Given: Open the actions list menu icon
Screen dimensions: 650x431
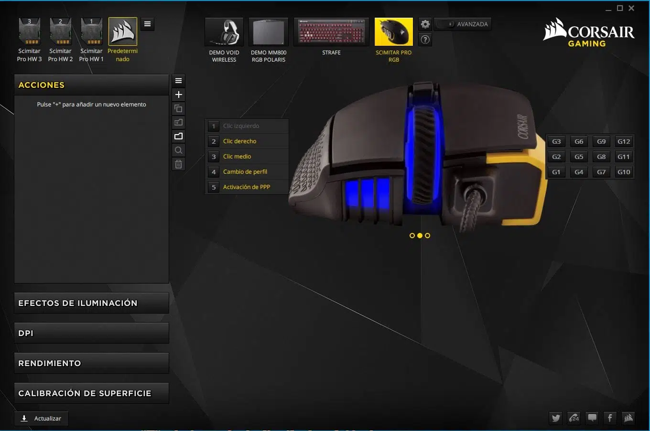Looking at the screenshot, I should (178, 81).
